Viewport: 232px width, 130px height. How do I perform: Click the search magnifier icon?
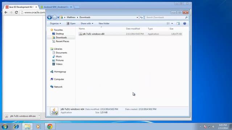click(186, 17)
